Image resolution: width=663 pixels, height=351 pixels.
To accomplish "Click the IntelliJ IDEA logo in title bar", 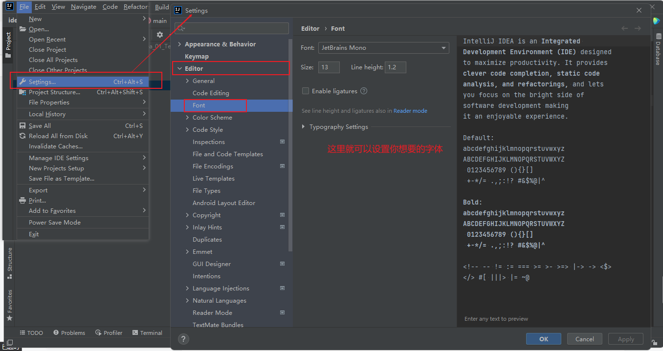I will (9, 6).
